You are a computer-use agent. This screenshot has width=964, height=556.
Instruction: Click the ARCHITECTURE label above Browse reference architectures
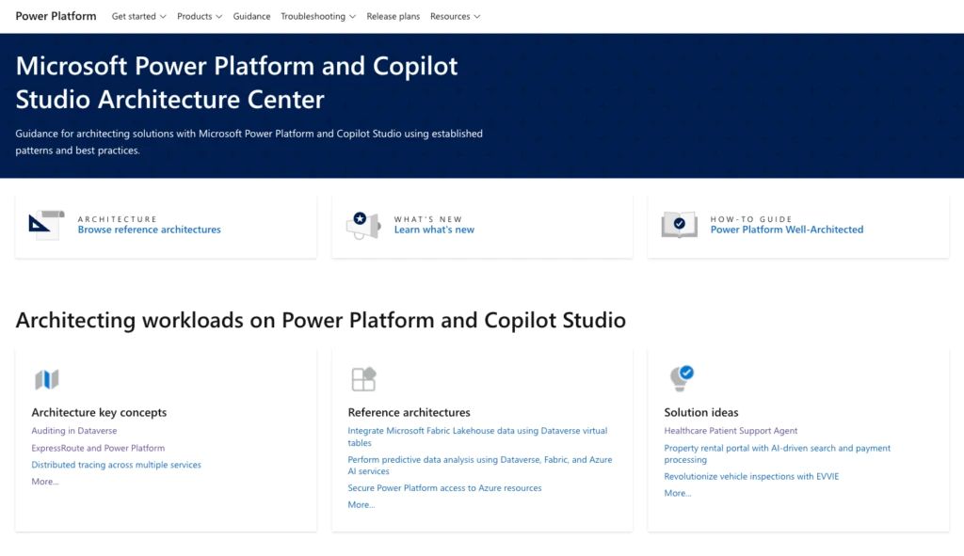tap(118, 218)
